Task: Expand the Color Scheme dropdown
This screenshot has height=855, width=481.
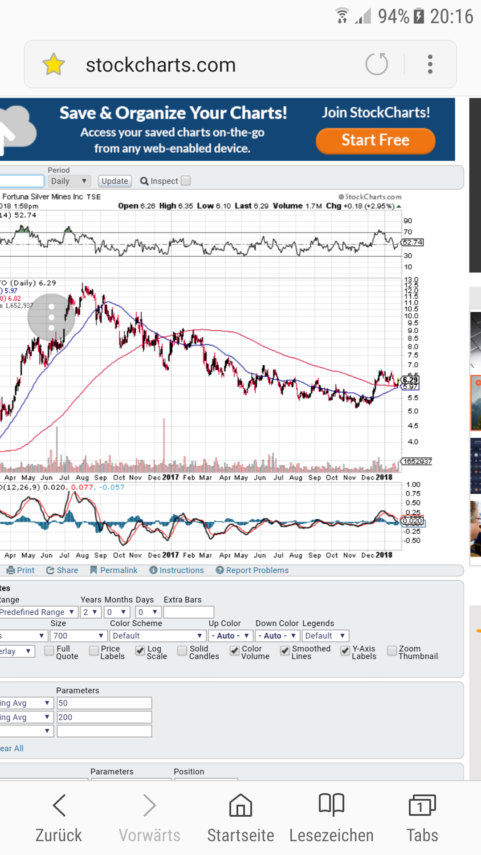Action: [157, 636]
